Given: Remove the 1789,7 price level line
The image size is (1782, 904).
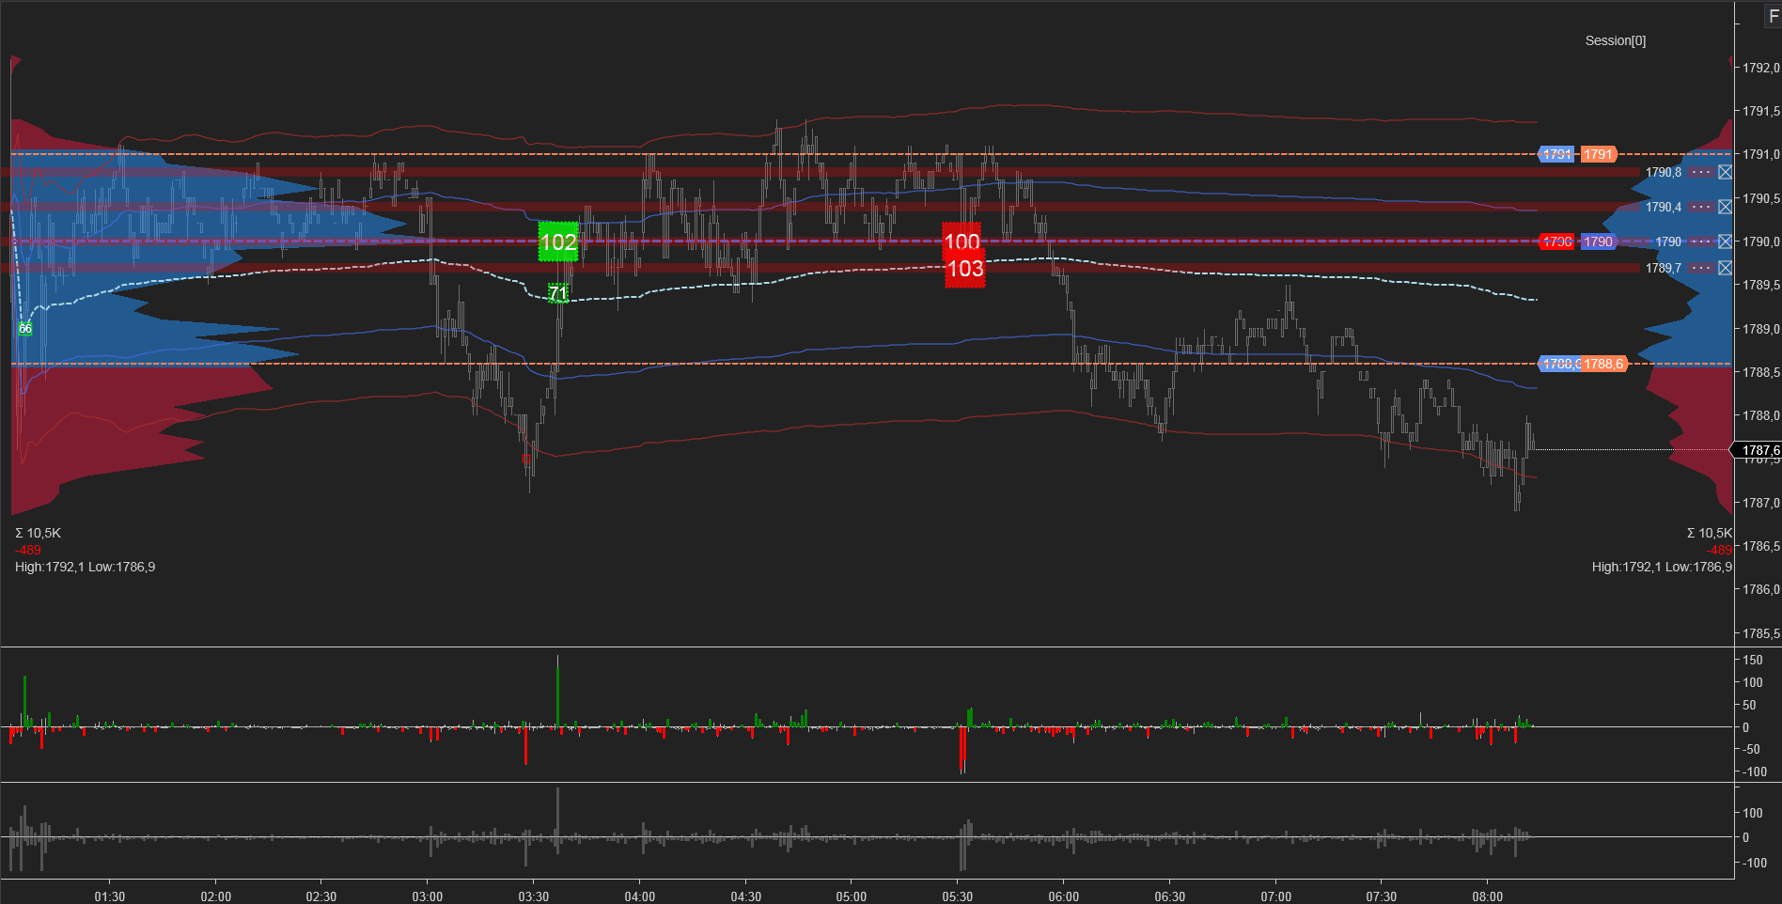Looking at the screenshot, I should (x=1725, y=268).
